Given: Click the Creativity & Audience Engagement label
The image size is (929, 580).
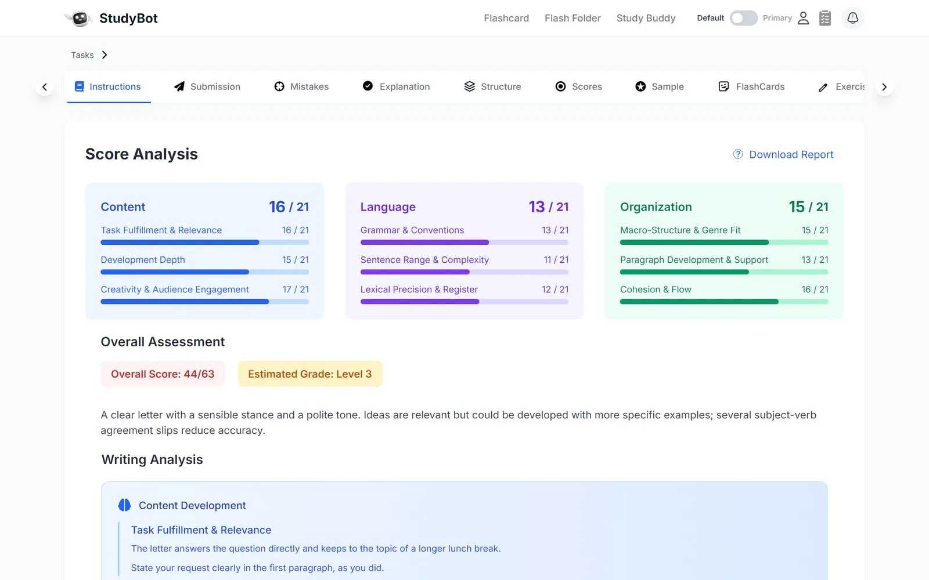Looking at the screenshot, I should [x=175, y=289].
